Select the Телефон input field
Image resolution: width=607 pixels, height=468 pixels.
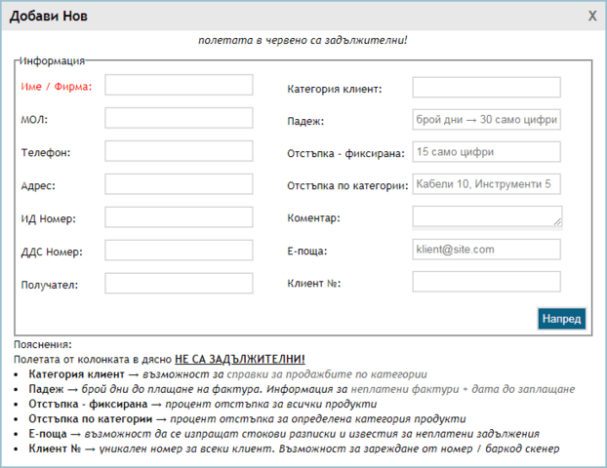pyautogui.click(x=179, y=152)
